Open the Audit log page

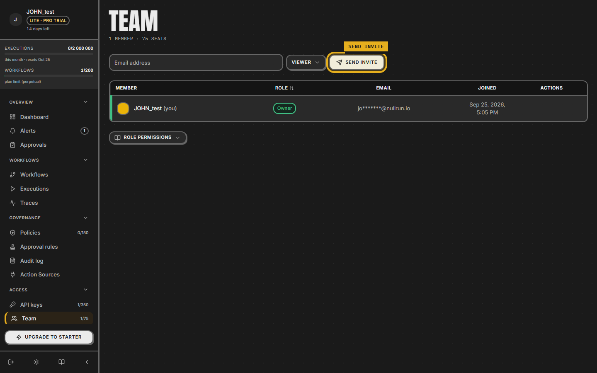point(49,261)
